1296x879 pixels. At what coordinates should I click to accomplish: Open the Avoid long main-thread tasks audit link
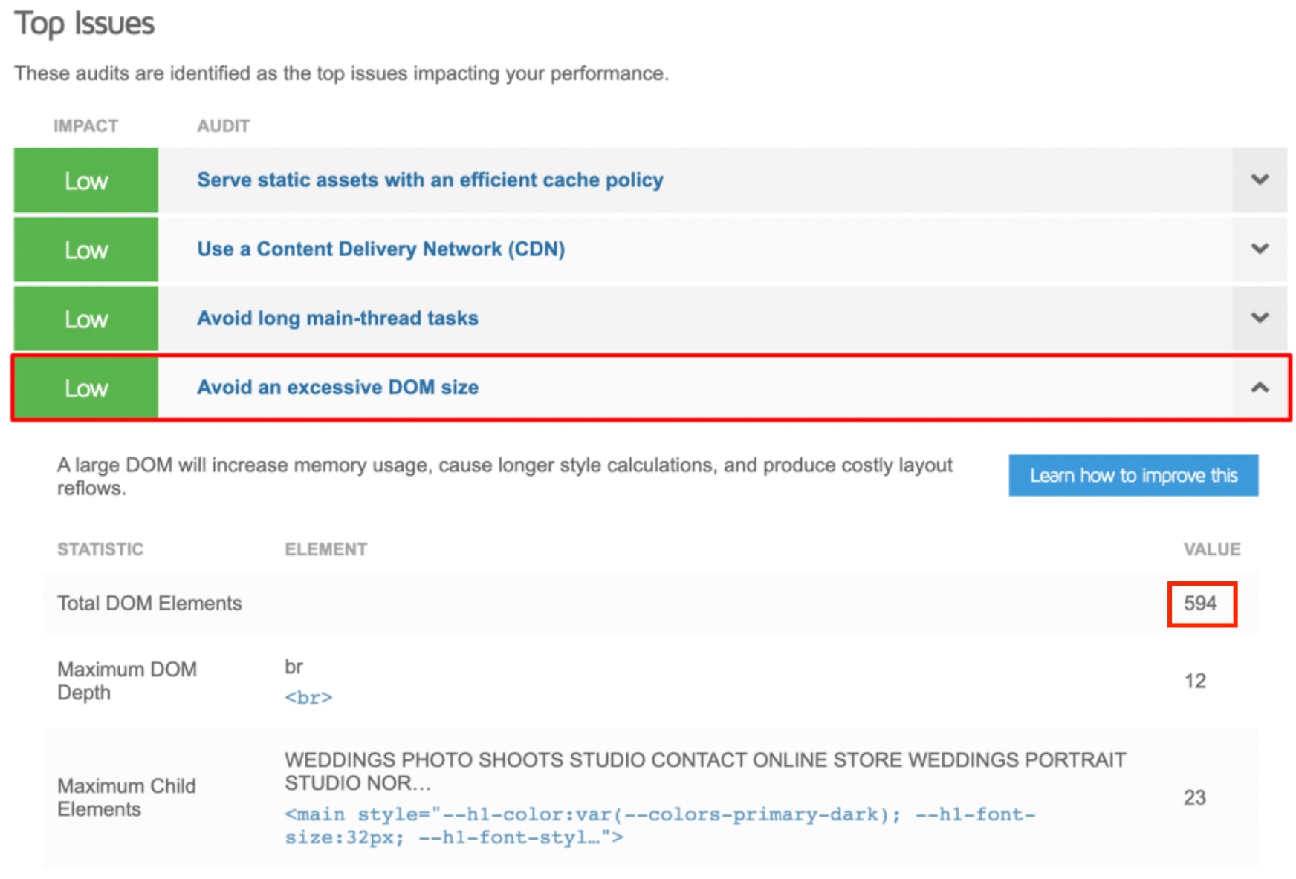coord(337,318)
